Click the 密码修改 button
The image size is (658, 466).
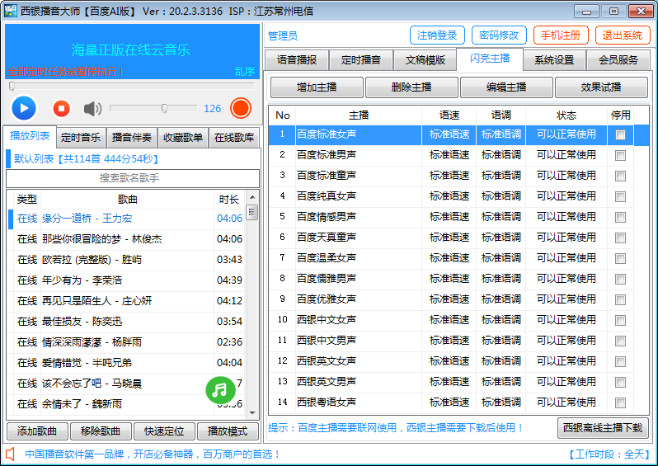point(499,35)
